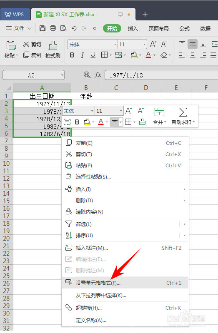Click the formula bar input field
The image size is (218, 333).
point(162,75)
